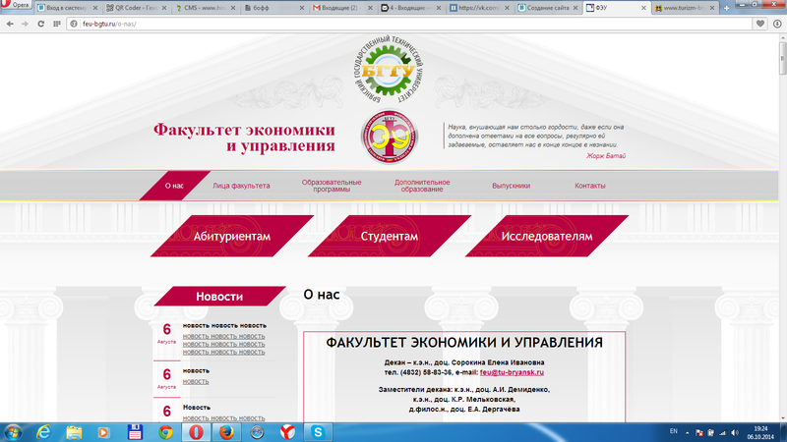Show hidden tray icons arrow
Viewport: 787px width, 442px height.
pyautogui.click(x=687, y=432)
